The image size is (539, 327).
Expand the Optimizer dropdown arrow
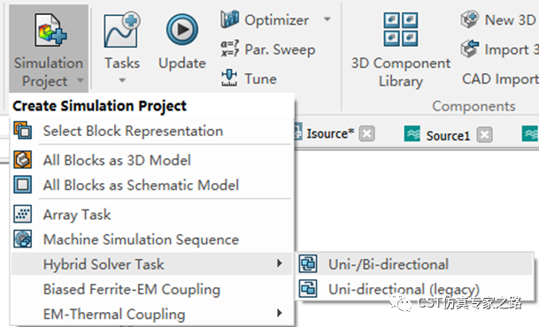pos(327,19)
